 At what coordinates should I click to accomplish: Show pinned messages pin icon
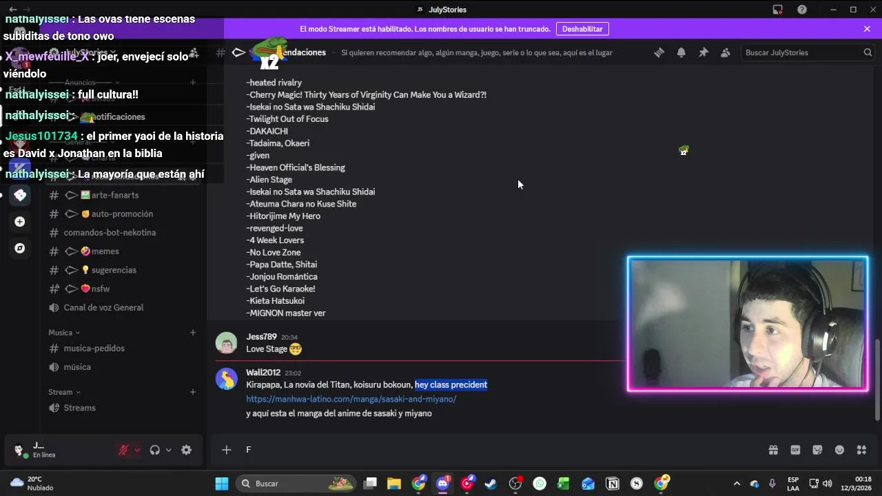[x=704, y=52]
